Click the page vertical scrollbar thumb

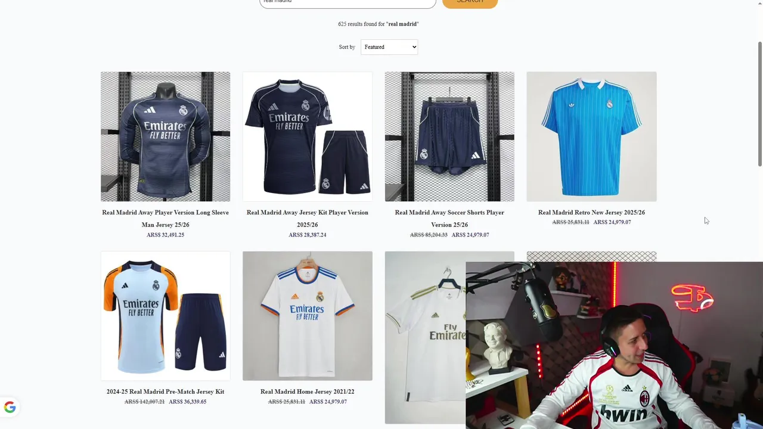click(x=760, y=104)
